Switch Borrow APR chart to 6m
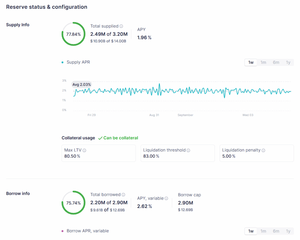This screenshot has width=300, height=240. [x=276, y=231]
